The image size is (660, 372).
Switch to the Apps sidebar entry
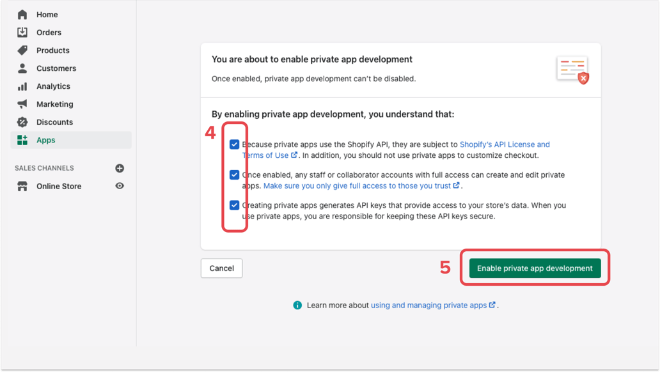pyautogui.click(x=46, y=140)
